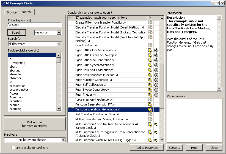Click example icon for Function Generator with FM.vi
This screenshot has width=226, height=154.
point(150,105)
